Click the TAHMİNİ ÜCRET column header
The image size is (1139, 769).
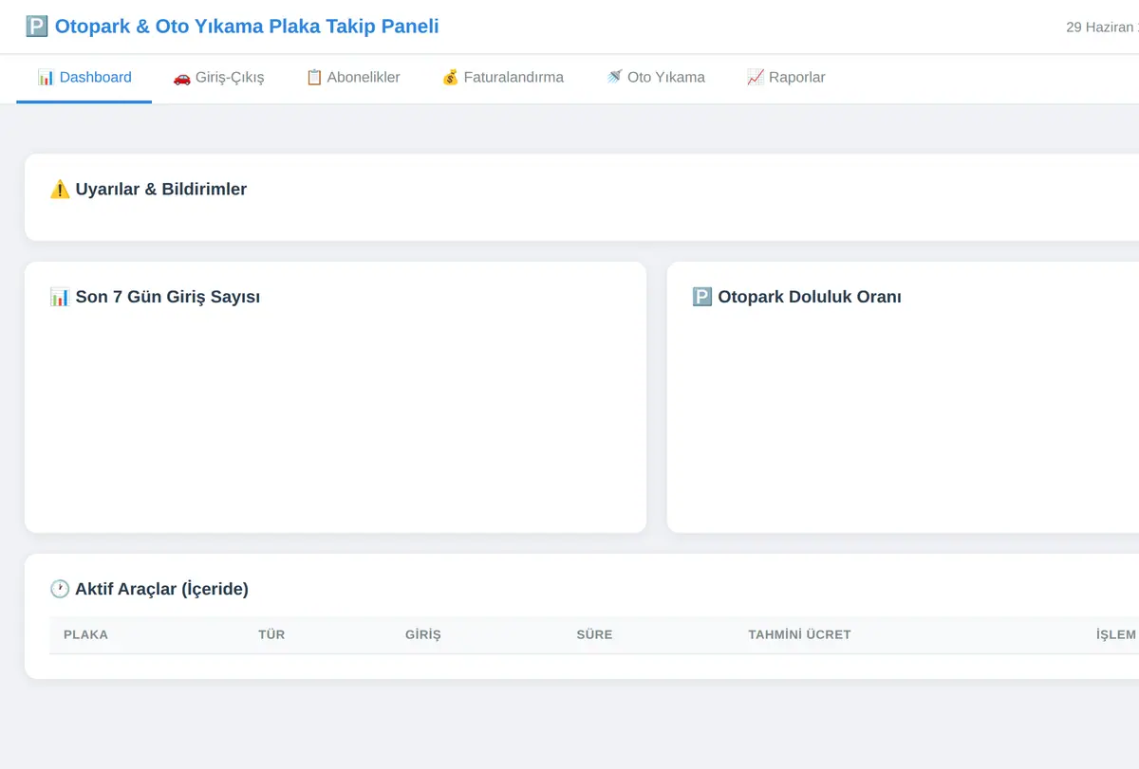[799, 634]
